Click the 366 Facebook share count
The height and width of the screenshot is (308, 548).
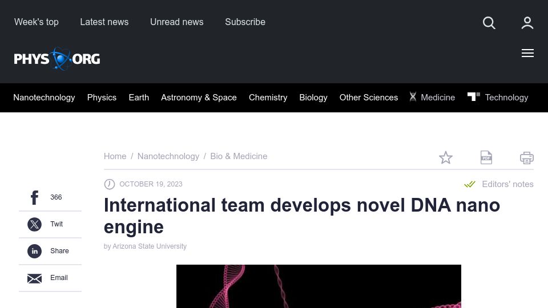point(56,197)
